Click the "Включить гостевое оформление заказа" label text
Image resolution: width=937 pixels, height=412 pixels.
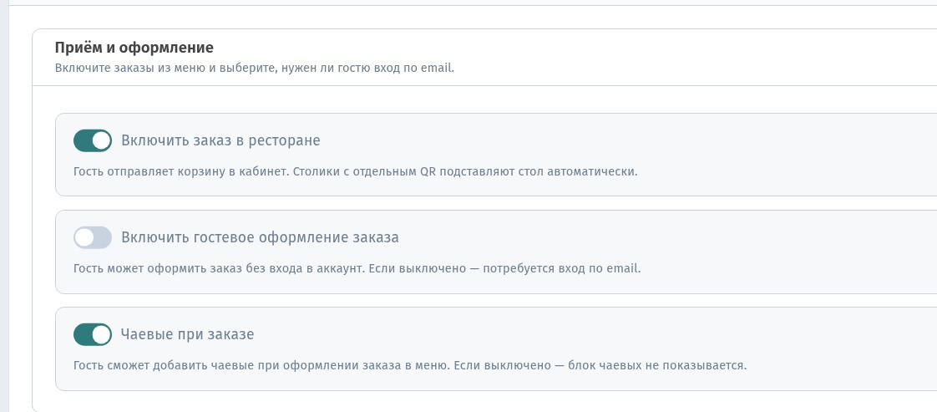pyautogui.click(x=260, y=237)
